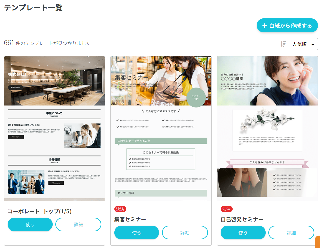Select the 集客セミナー template preview image
320x248 pixels.
[x=161, y=128]
